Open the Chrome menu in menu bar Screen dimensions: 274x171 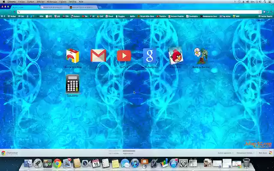12,2
